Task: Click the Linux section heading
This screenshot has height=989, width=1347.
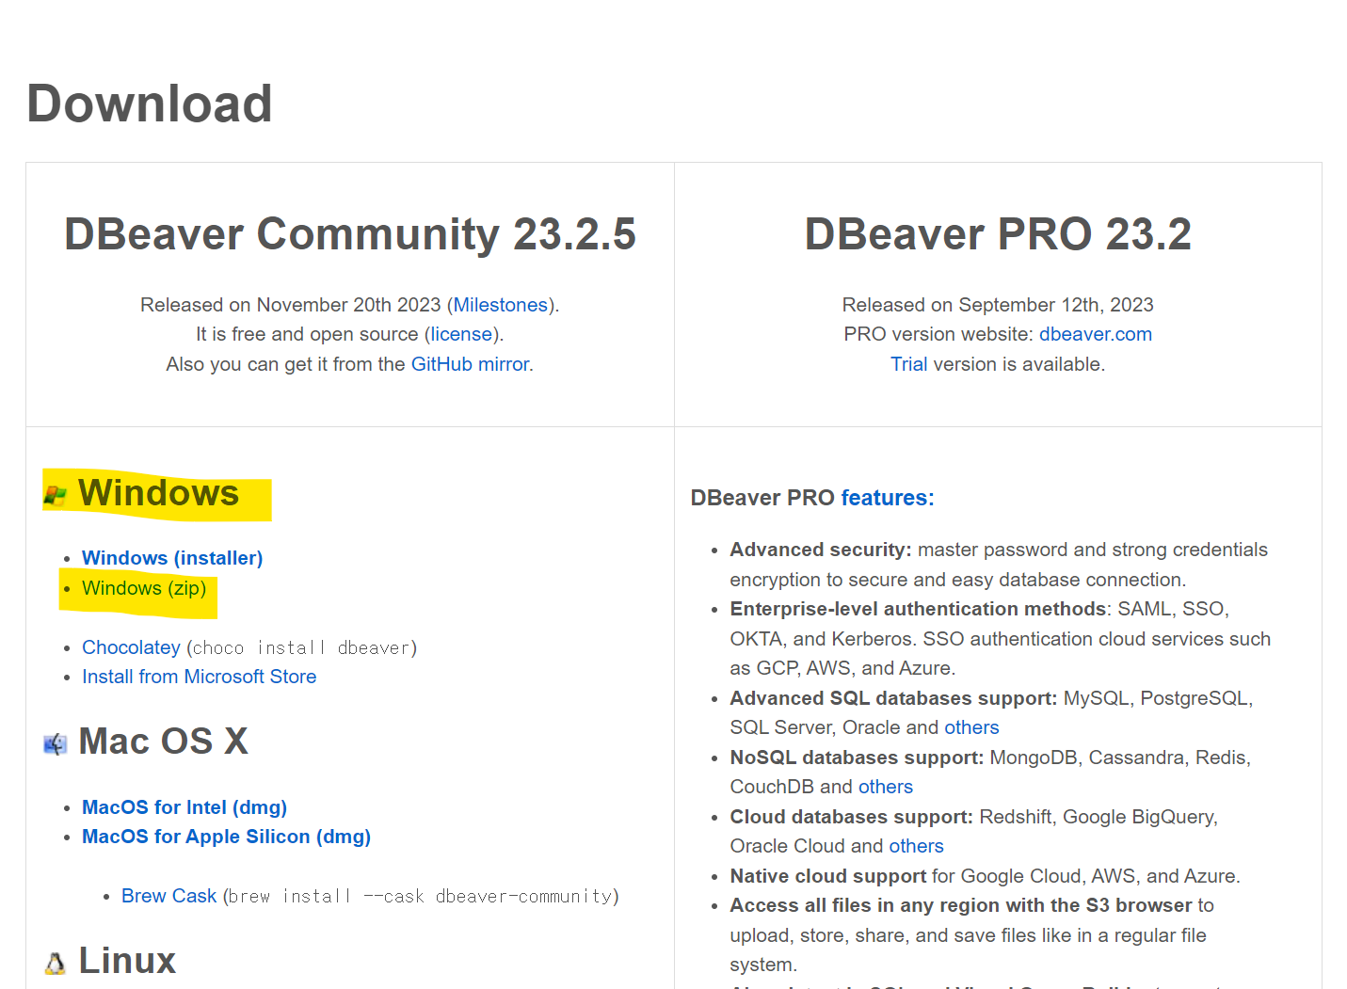Action: (127, 961)
